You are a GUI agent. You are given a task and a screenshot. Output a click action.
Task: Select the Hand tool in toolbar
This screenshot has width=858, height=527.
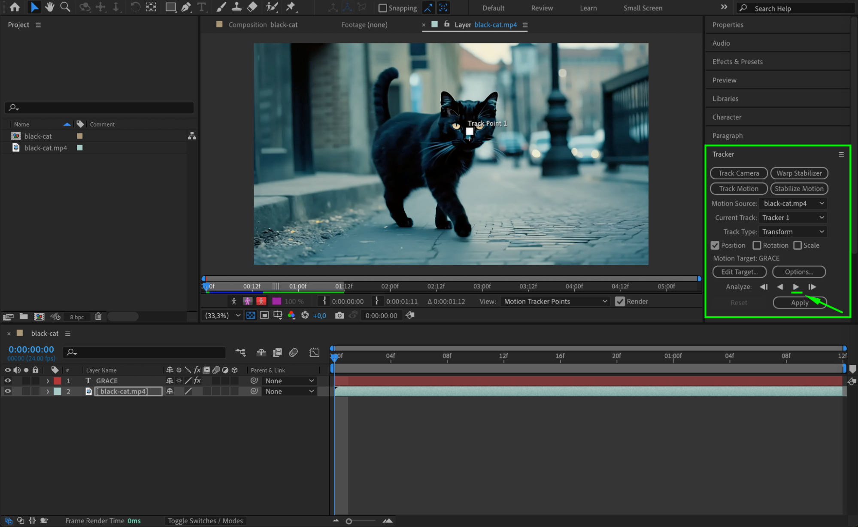[50, 7]
